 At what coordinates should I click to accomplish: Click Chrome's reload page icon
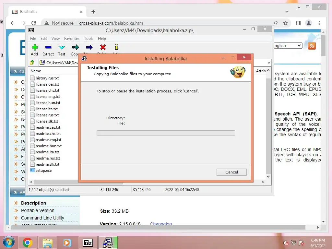point(34,23)
